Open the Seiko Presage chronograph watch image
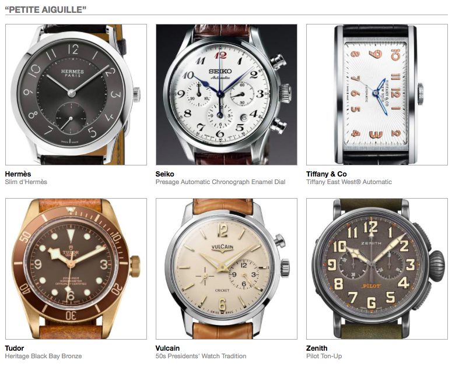452x367 pixels. tap(226, 95)
